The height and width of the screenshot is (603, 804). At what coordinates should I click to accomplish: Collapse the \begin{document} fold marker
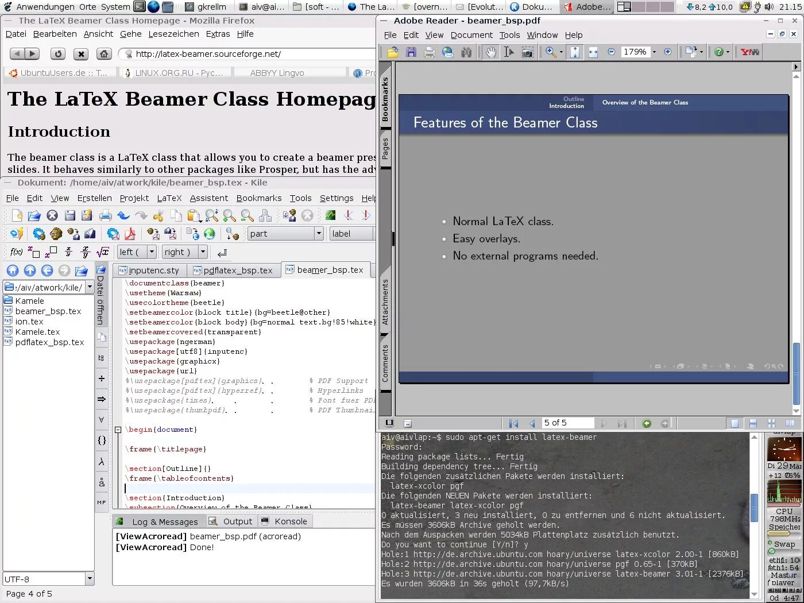tap(118, 430)
